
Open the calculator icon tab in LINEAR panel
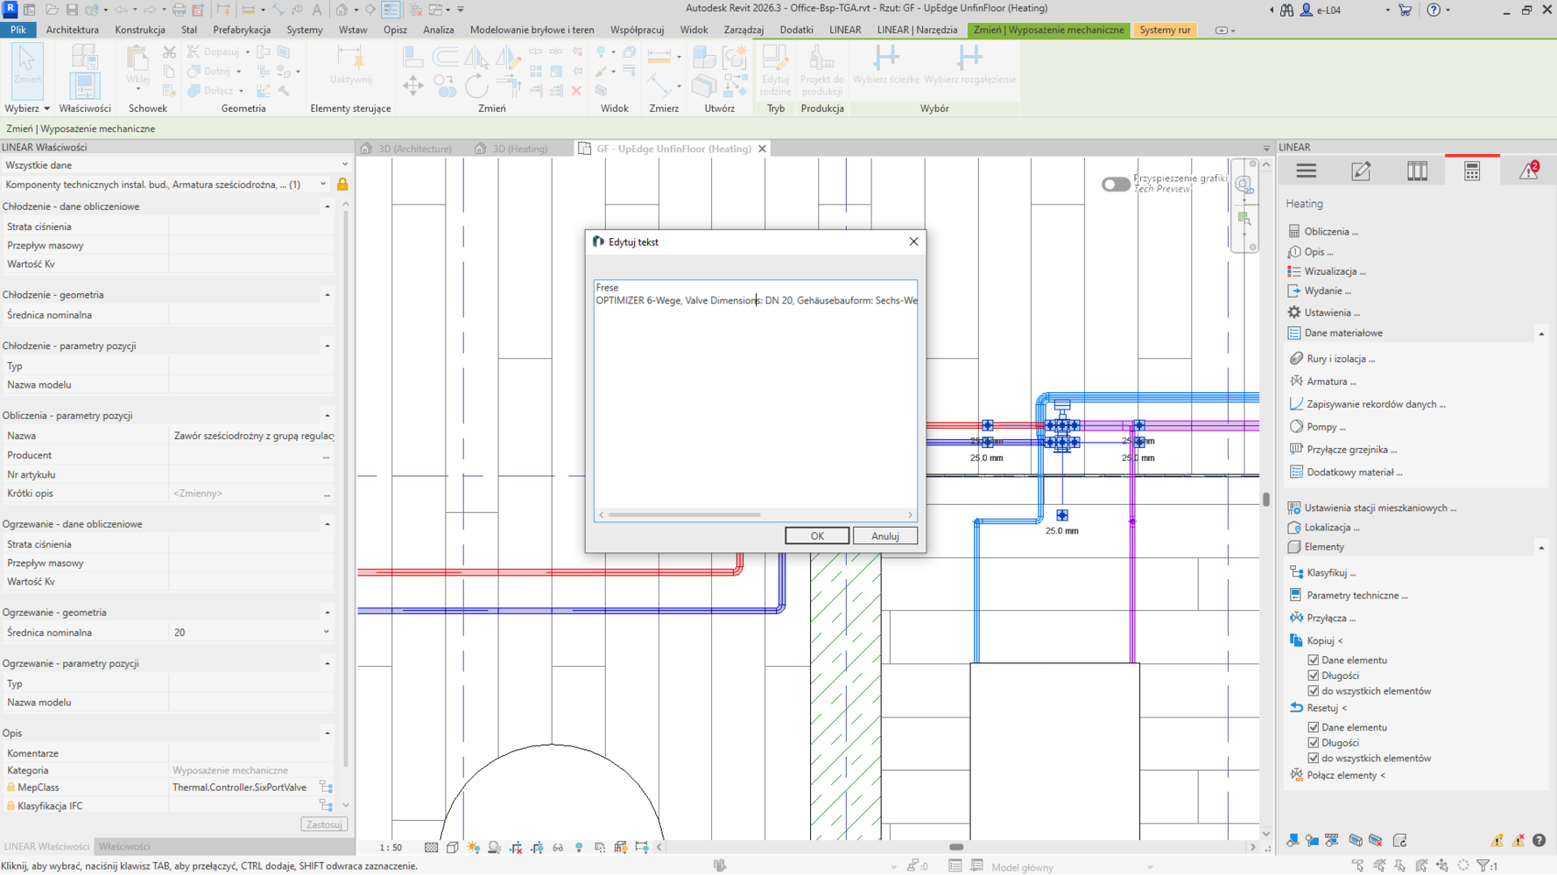(1472, 171)
